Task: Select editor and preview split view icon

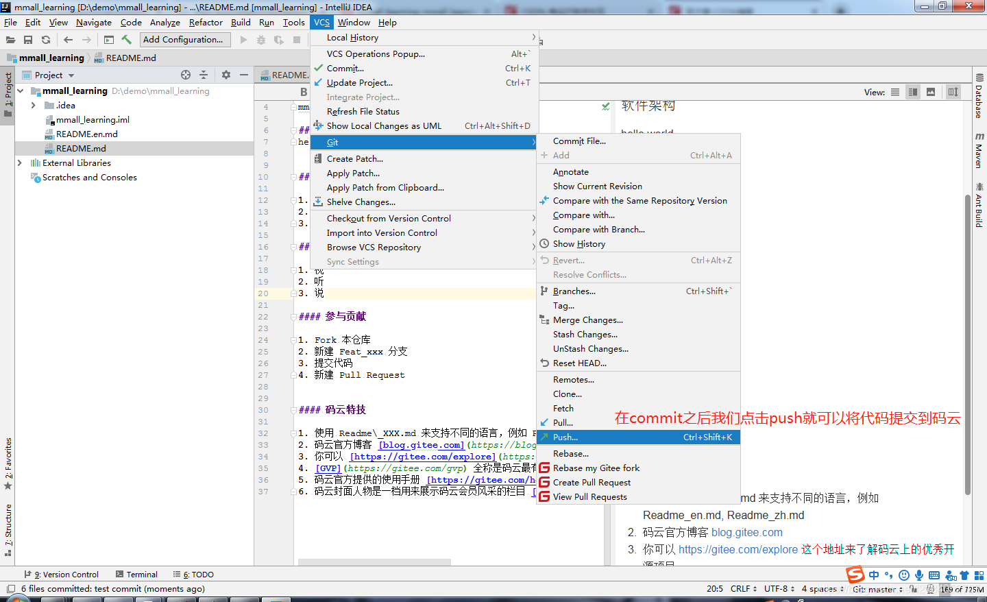Action: (913, 92)
